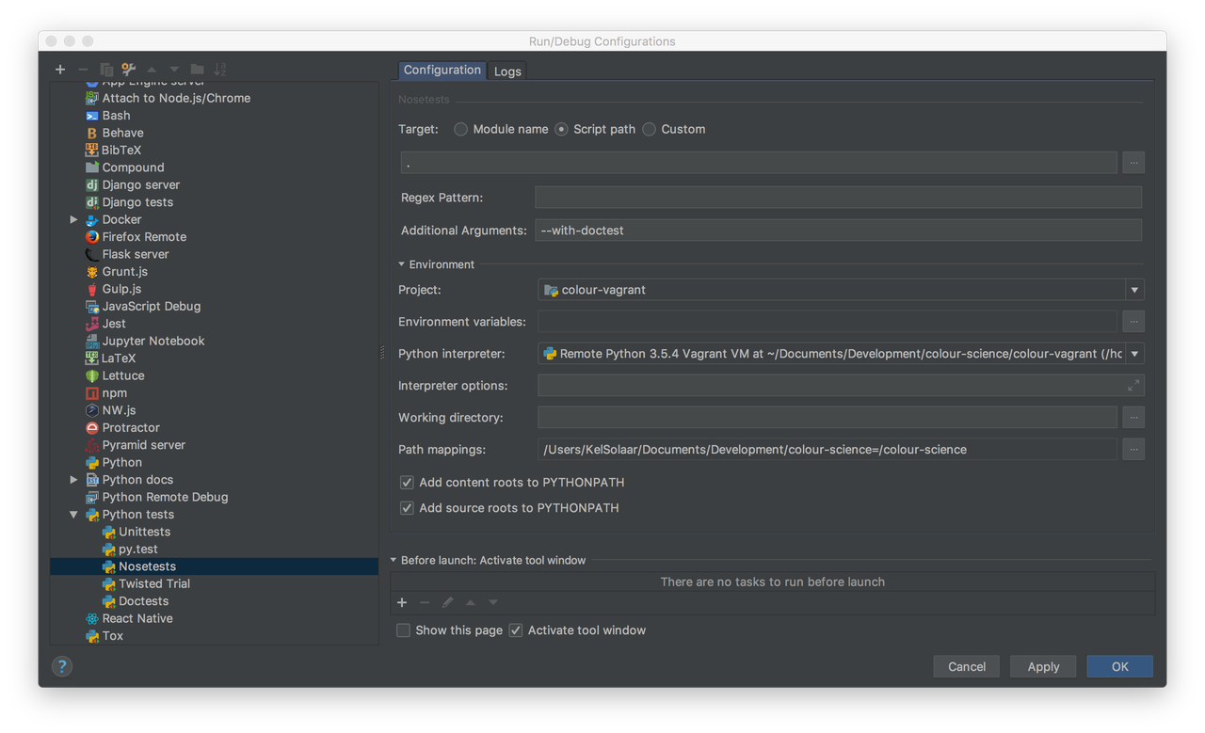Screen dimensions: 1205x733
Task: Click the Sort Configurations icon
Action: [220, 70]
